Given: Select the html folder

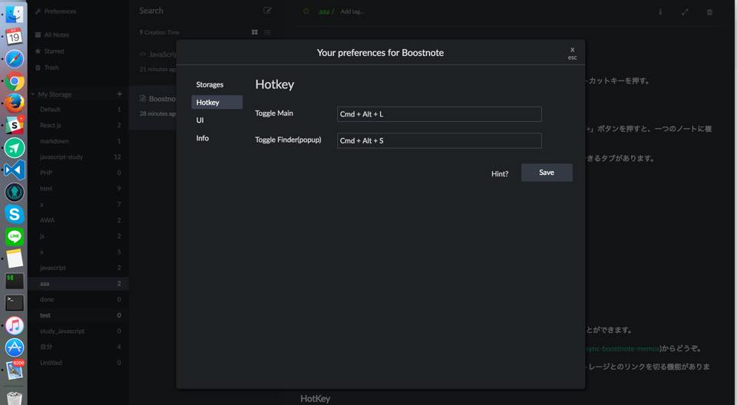Looking at the screenshot, I should 78,189.
